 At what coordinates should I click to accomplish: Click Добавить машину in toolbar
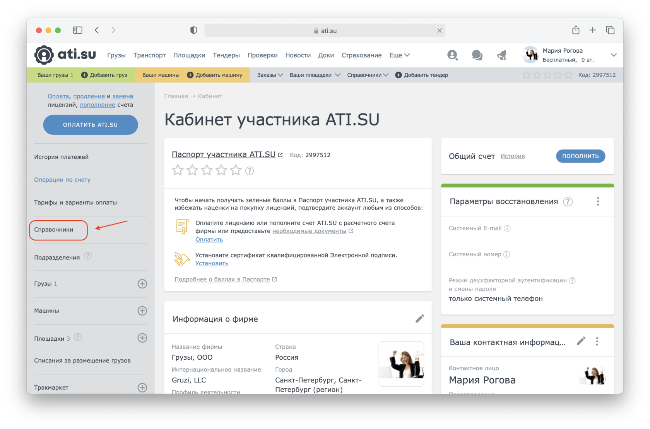coord(215,75)
